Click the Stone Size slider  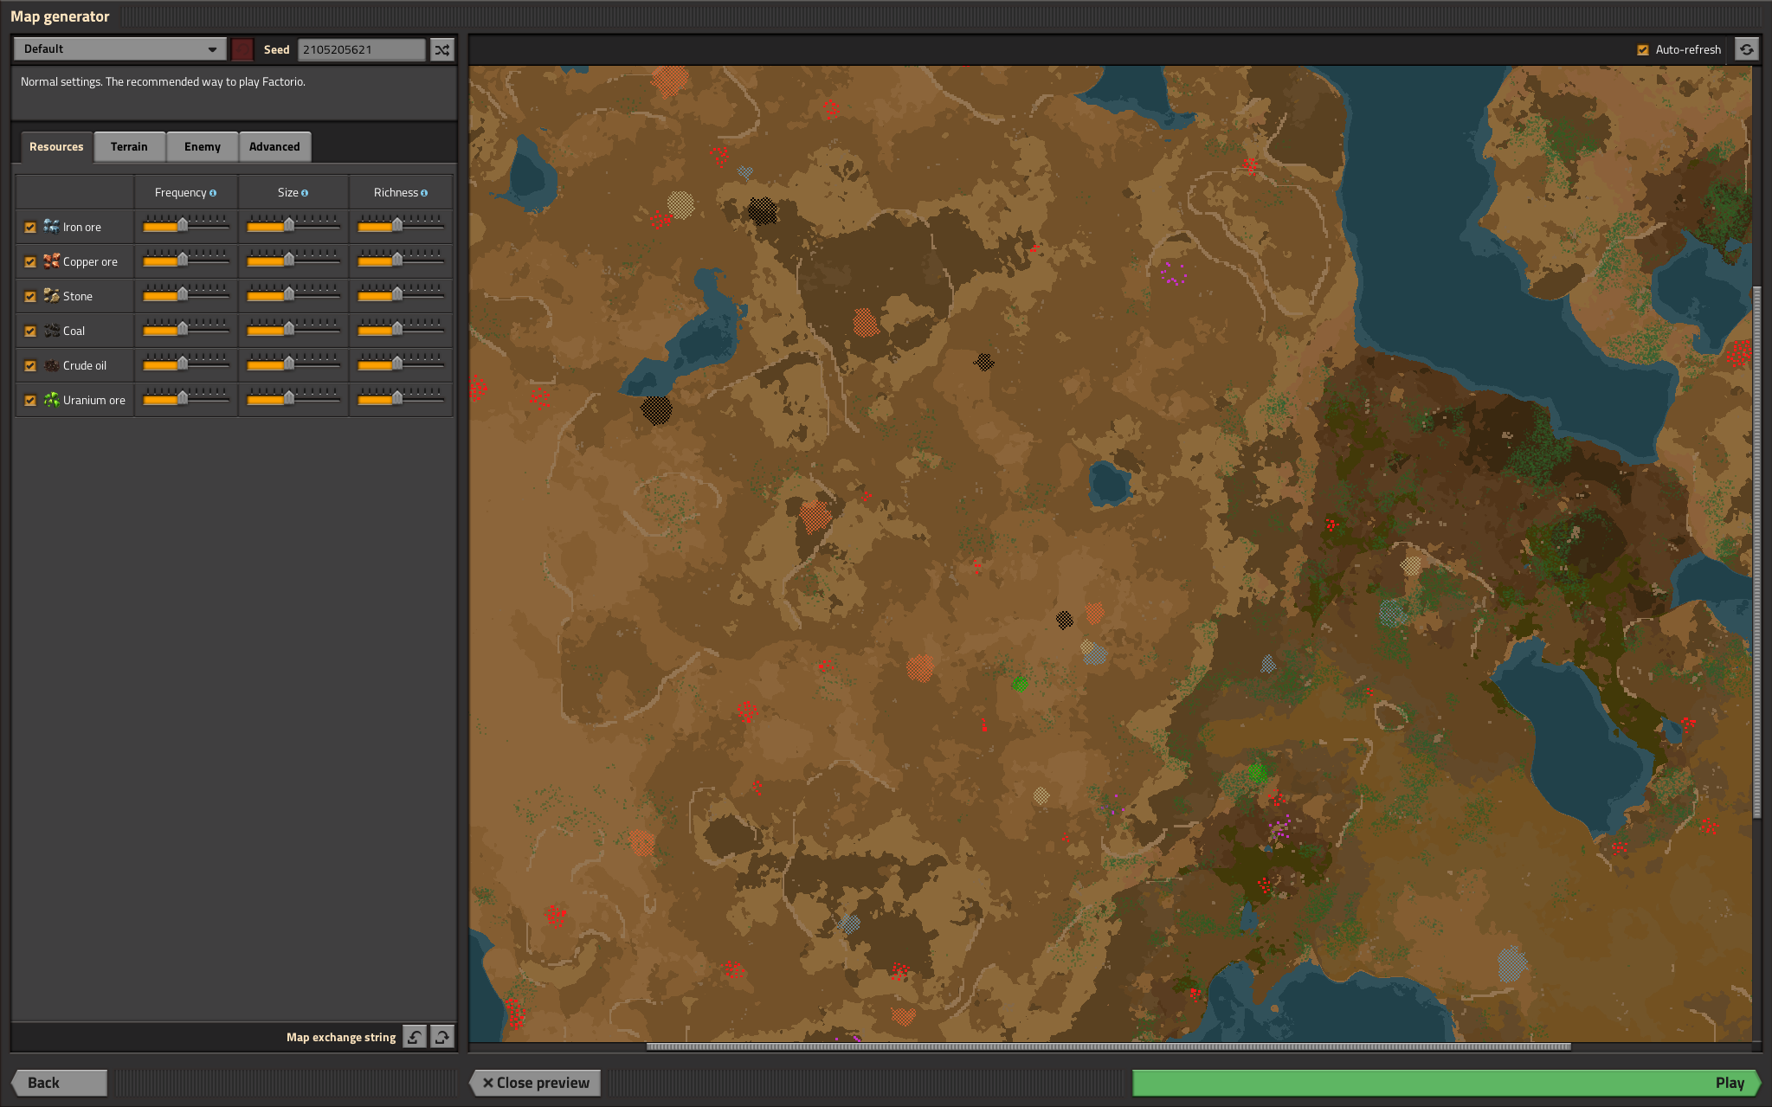[293, 295]
